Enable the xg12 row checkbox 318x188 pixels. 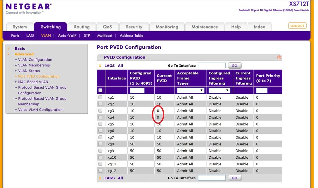(x=101, y=171)
